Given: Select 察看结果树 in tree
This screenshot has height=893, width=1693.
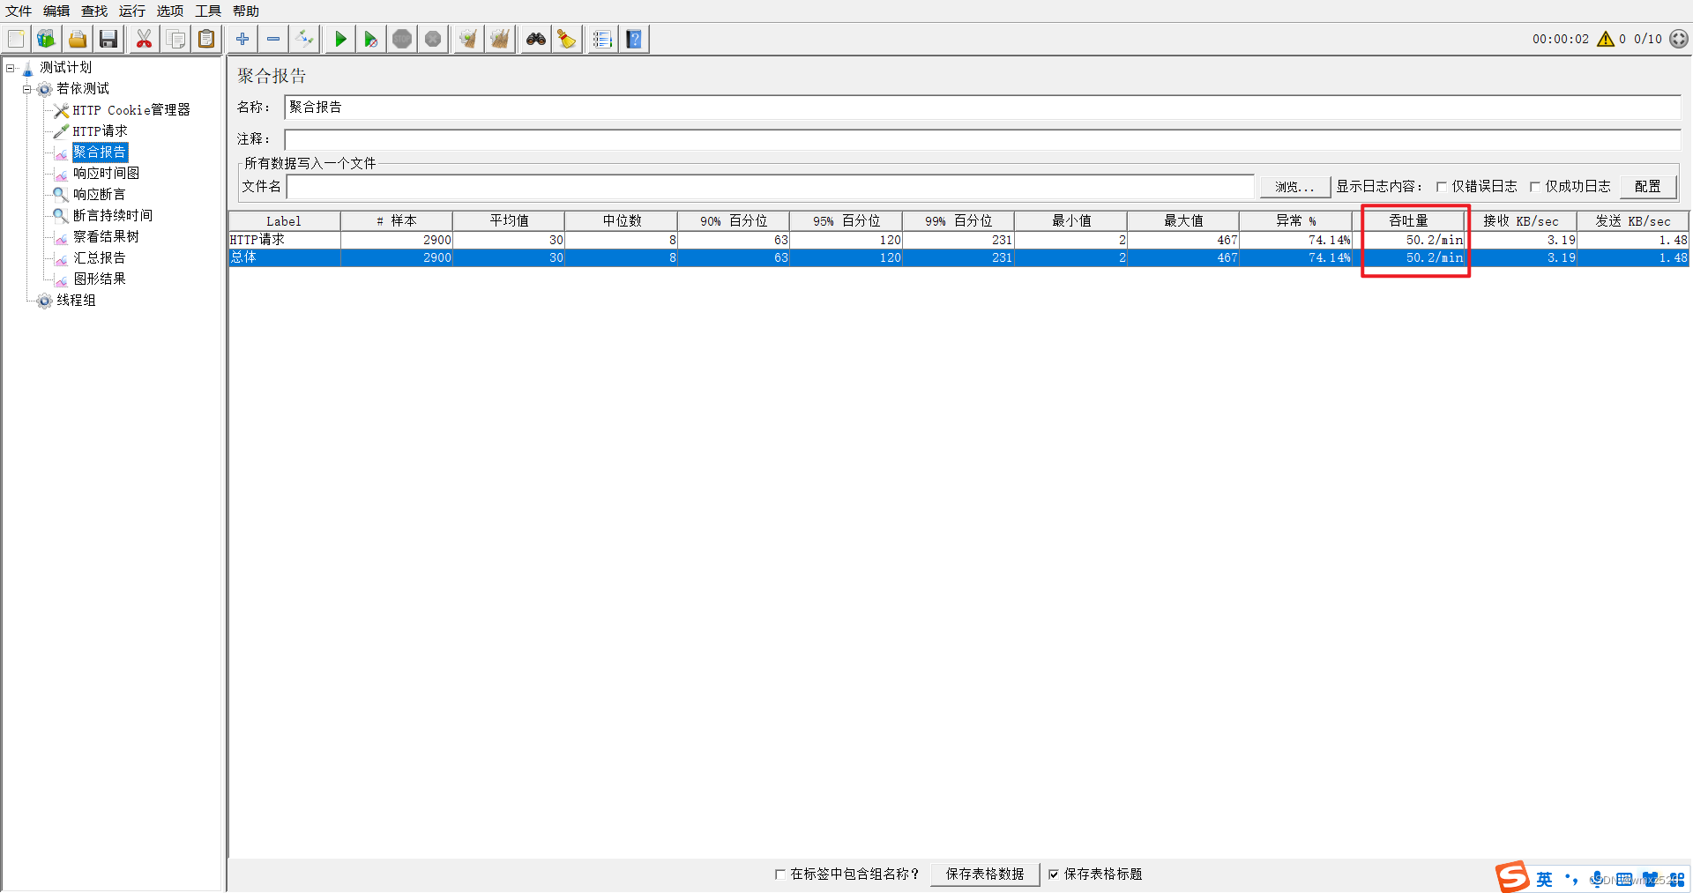Looking at the screenshot, I should [106, 237].
